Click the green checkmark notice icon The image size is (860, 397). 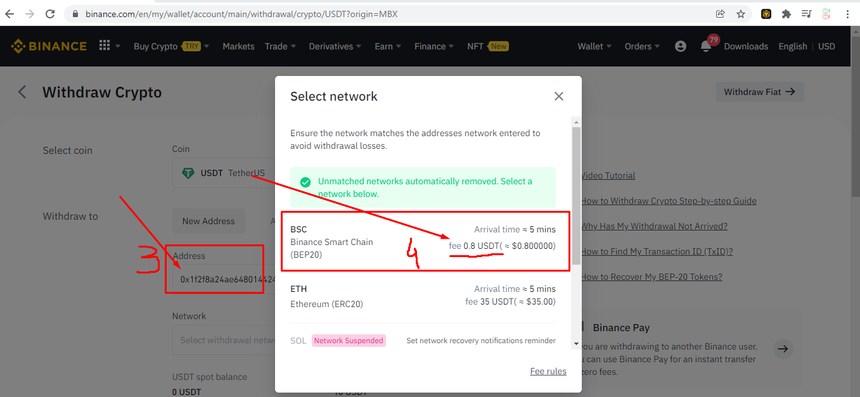pos(305,182)
